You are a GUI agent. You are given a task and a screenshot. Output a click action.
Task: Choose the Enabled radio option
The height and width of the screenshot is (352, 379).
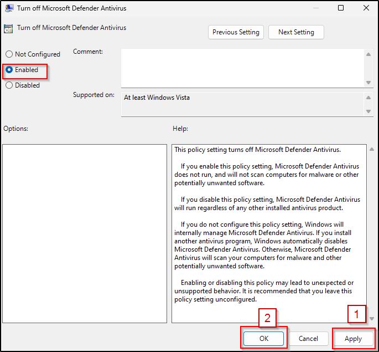[9, 70]
